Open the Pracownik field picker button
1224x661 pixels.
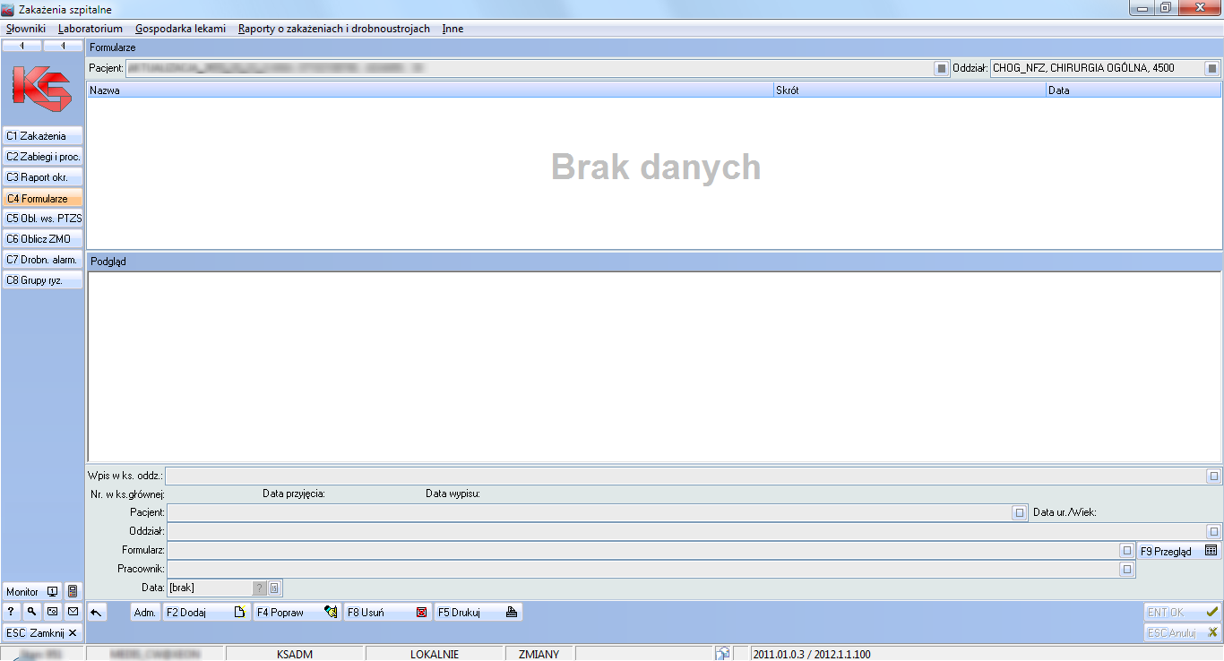coord(1126,570)
